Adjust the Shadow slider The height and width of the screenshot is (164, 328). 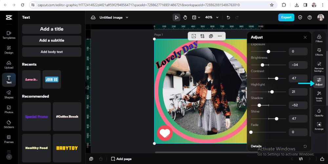click(268, 105)
